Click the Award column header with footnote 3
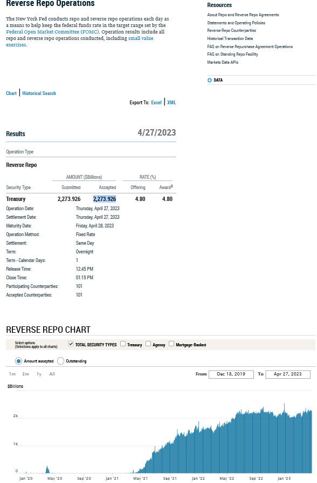Viewport: 317px width, 483px height. [166, 187]
